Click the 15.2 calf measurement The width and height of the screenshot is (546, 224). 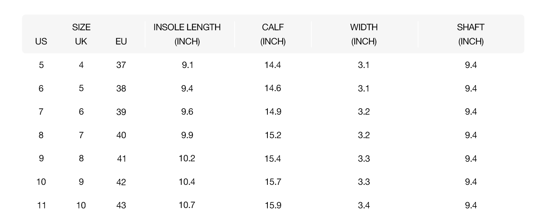pos(273,135)
